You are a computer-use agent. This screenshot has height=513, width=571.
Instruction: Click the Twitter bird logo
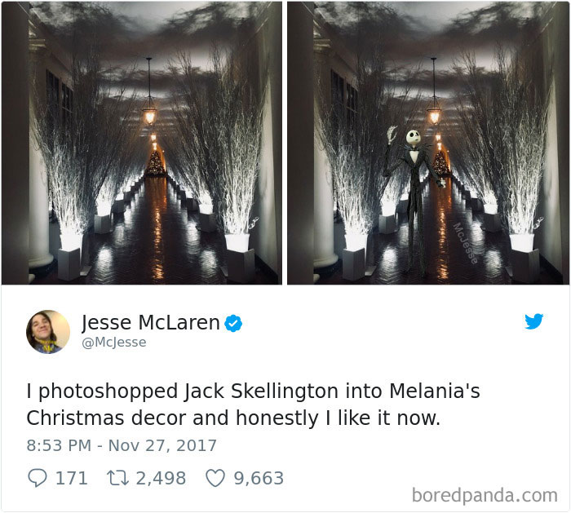click(533, 321)
